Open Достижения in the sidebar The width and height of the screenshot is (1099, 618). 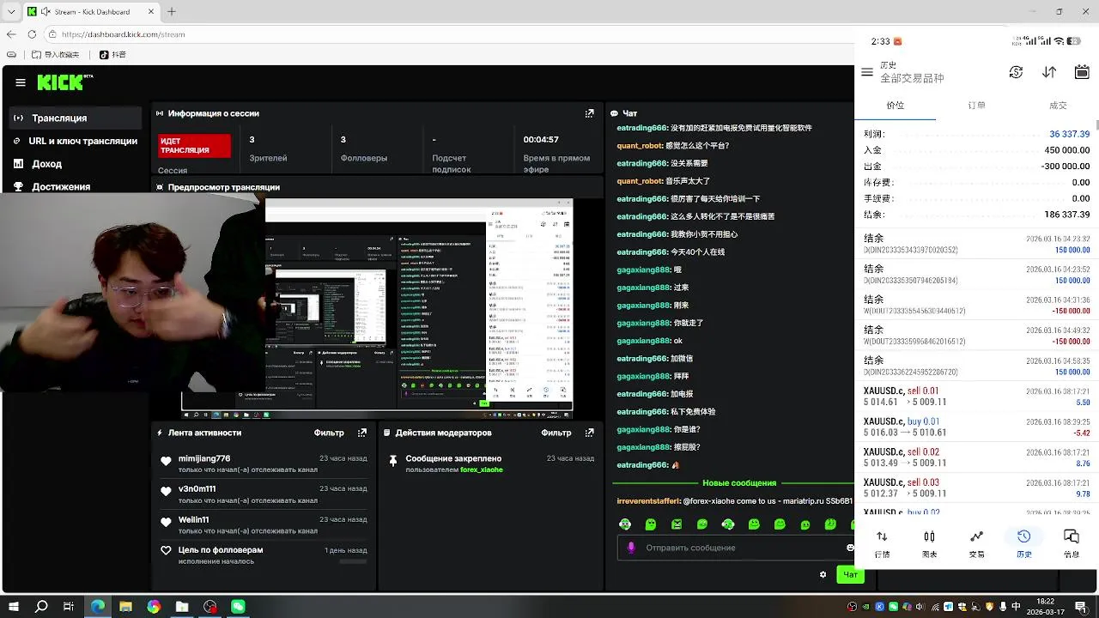[76, 186]
